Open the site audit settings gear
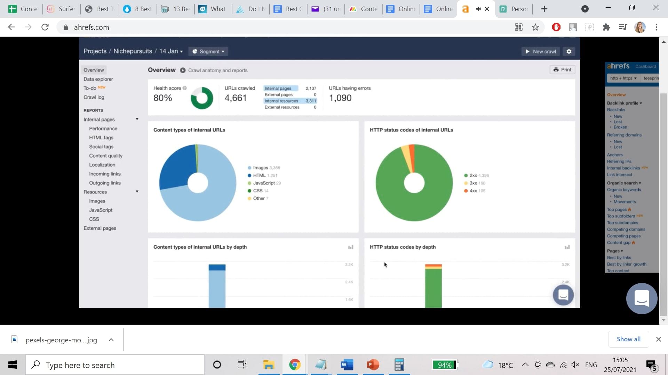Viewport: 668px width, 375px height. [569, 51]
